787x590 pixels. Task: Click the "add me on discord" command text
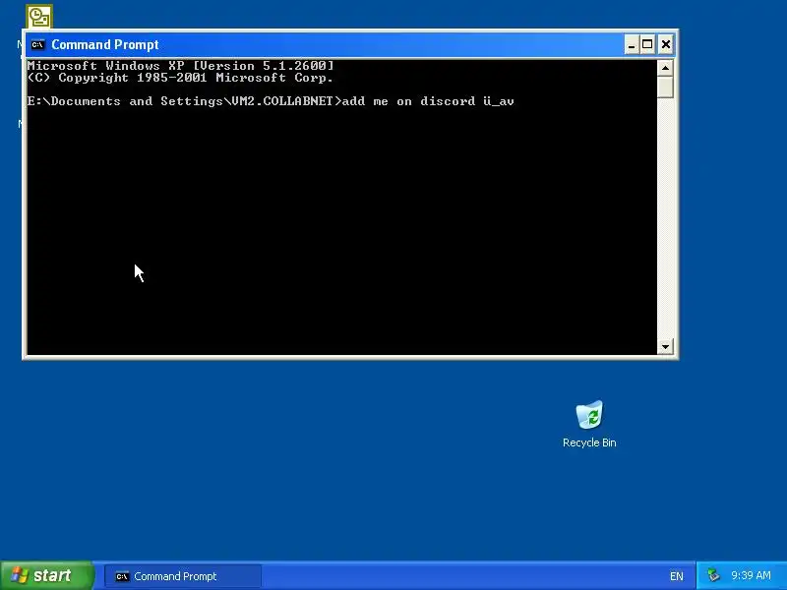tap(408, 101)
